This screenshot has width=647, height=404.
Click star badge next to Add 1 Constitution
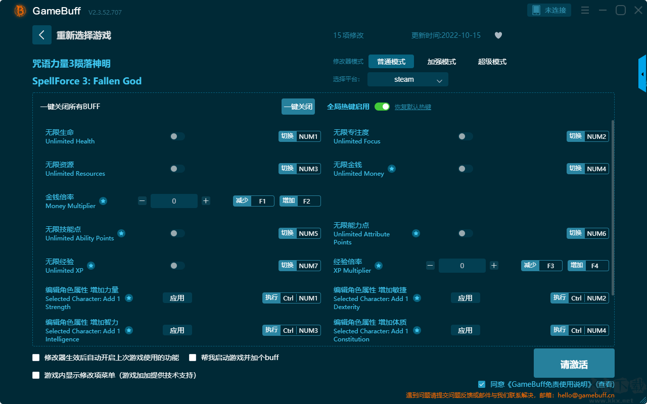(417, 330)
